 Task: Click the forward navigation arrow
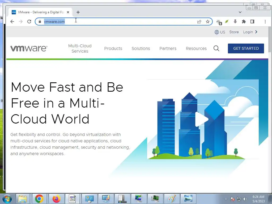pyautogui.click(x=21, y=22)
